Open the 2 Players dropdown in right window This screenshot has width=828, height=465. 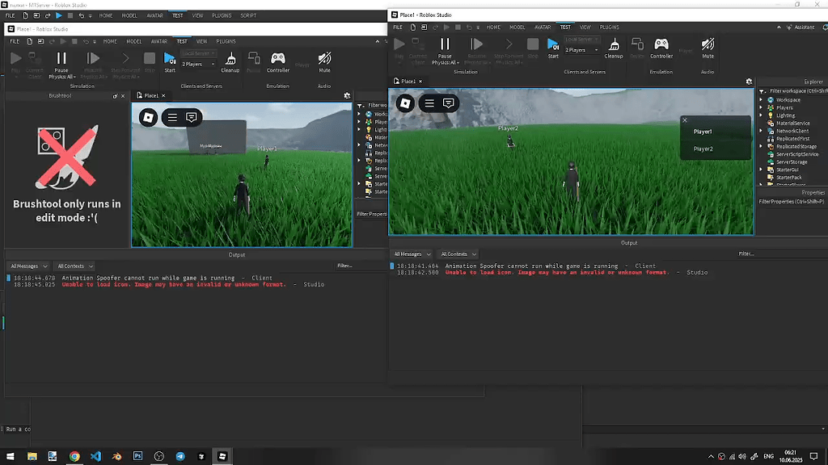coord(581,50)
